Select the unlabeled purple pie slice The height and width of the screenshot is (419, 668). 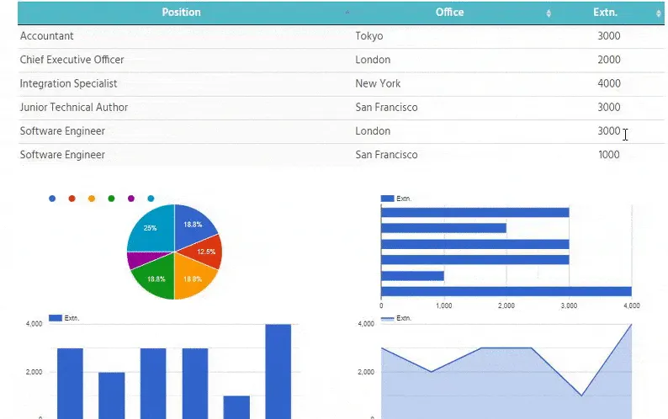point(143,259)
